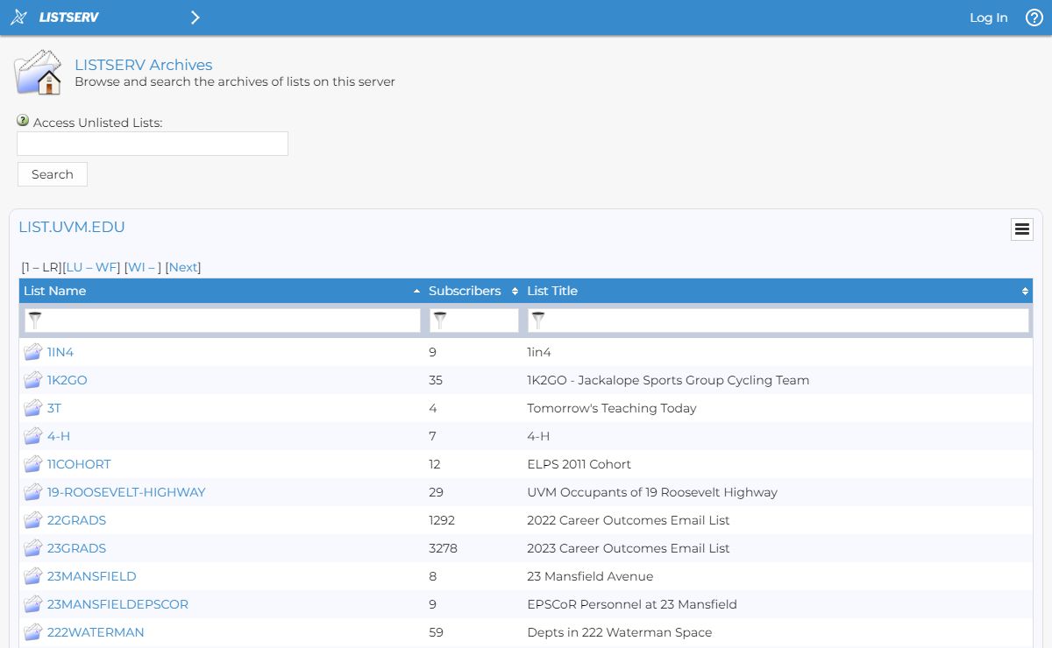Select the 'ELPS 2011 Cohort' title
Image resolution: width=1052 pixels, height=648 pixels.
coord(579,464)
